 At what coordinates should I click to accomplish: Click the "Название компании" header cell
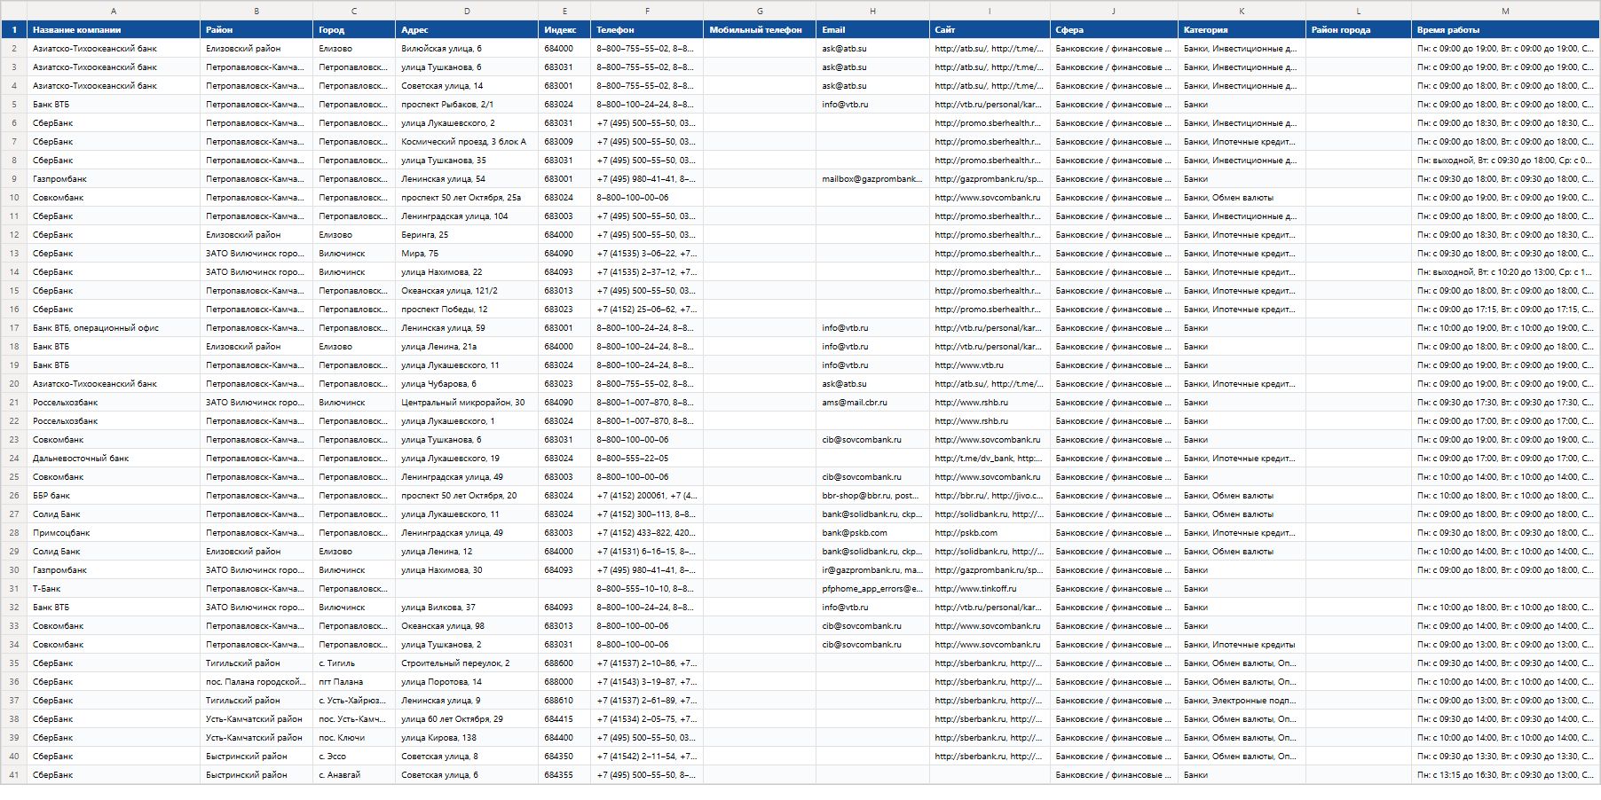114,30
